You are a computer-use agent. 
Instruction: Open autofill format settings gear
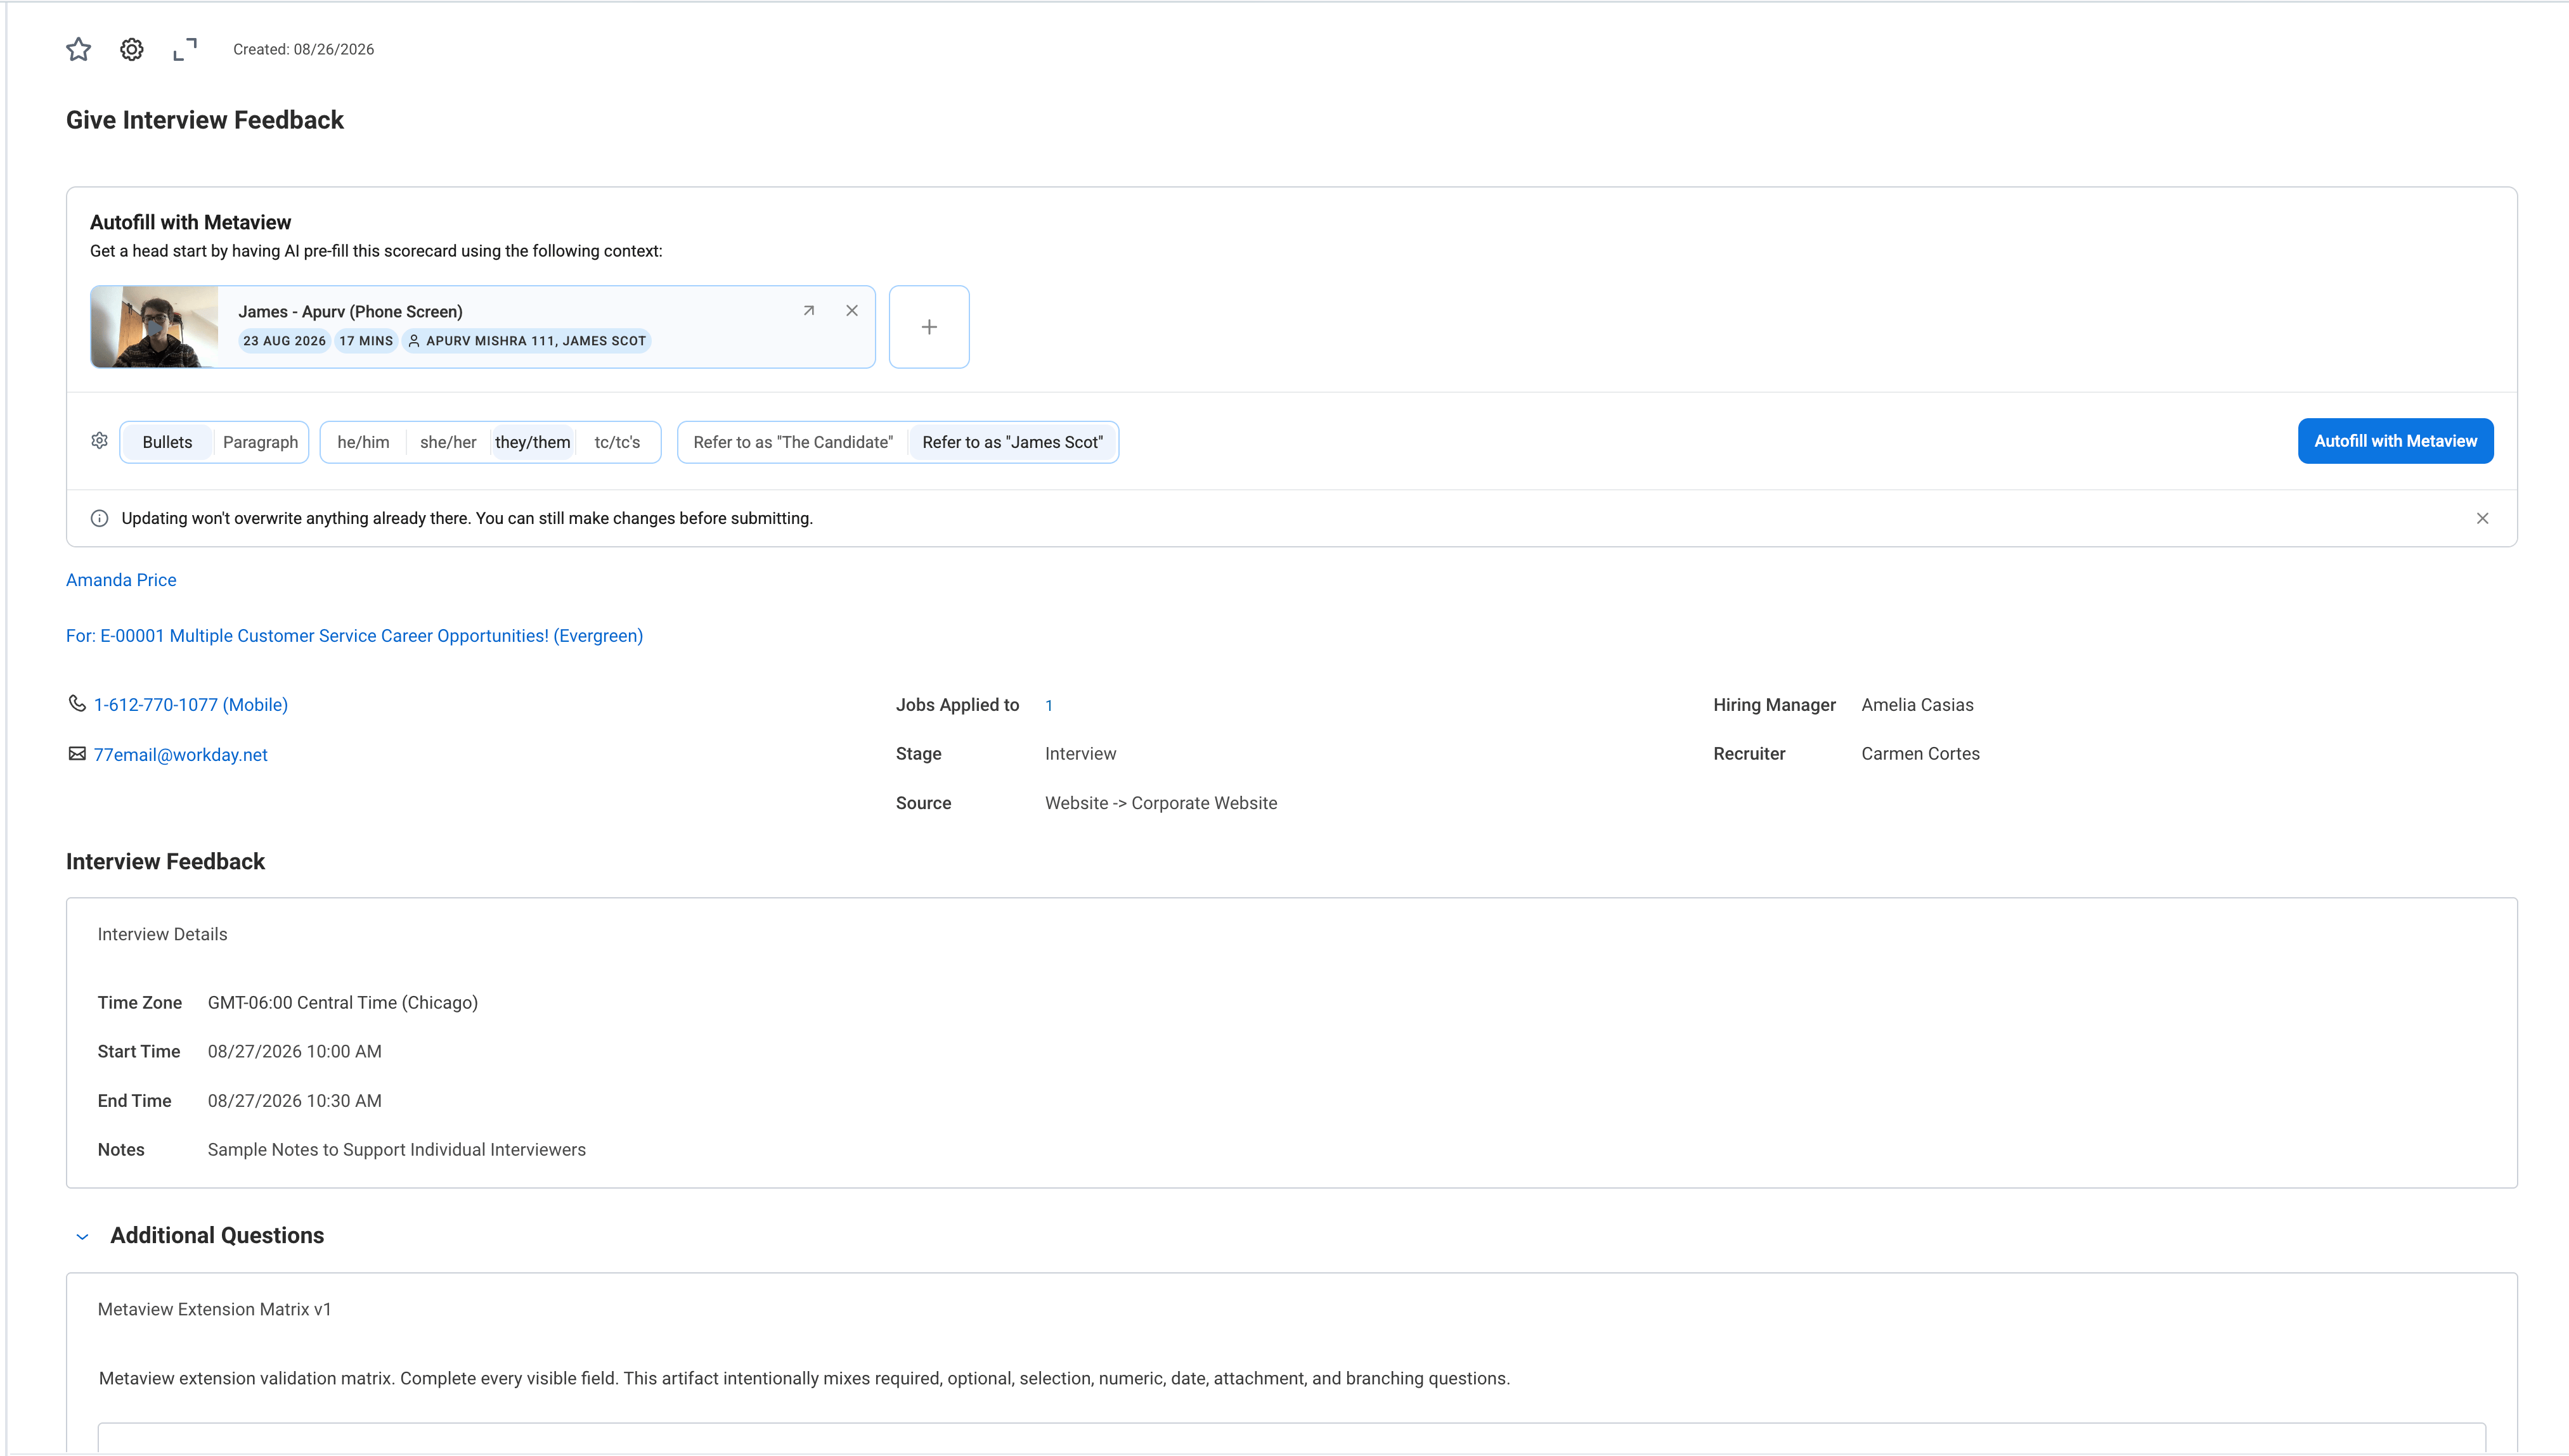point(99,441)
